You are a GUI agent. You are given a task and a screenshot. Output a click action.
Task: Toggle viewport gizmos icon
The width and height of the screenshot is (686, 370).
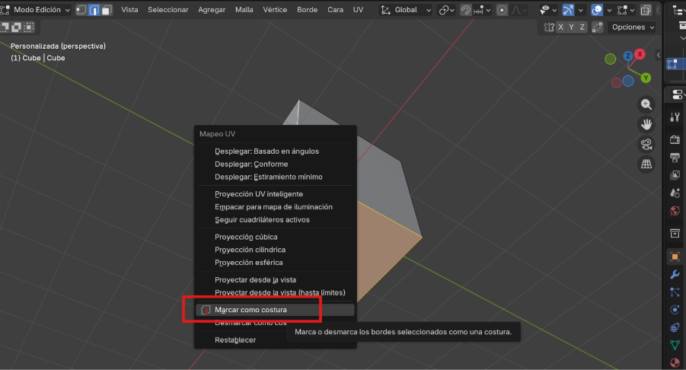pyautogui.click(x=568, y=10)
